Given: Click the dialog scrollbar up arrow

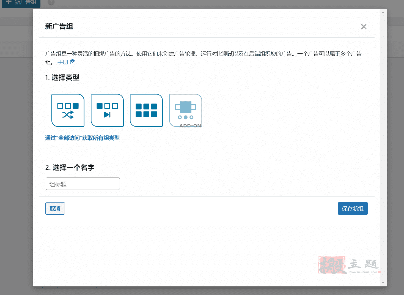Looking at the screenshot, I should 383,12.
